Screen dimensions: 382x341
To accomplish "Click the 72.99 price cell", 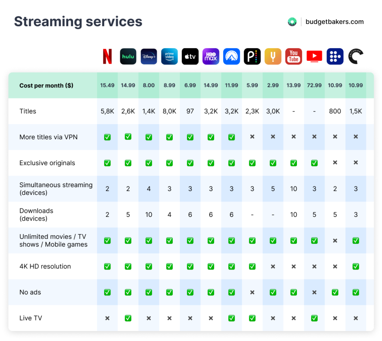I will click(314, 85).
